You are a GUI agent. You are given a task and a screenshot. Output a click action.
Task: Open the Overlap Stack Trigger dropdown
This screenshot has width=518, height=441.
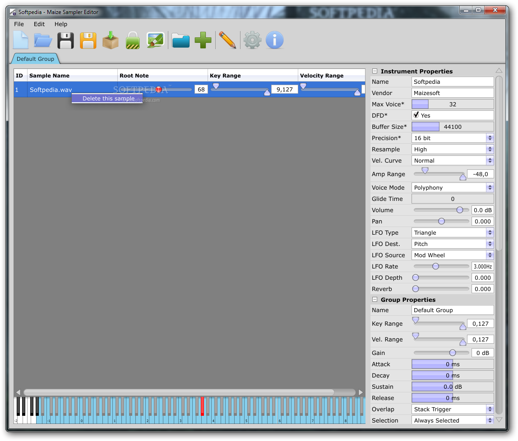coord(453,409)
